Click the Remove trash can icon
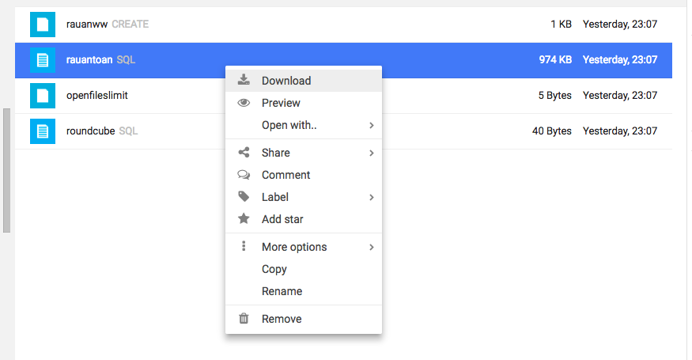This screenshot has height=360, width=692. 244,319
